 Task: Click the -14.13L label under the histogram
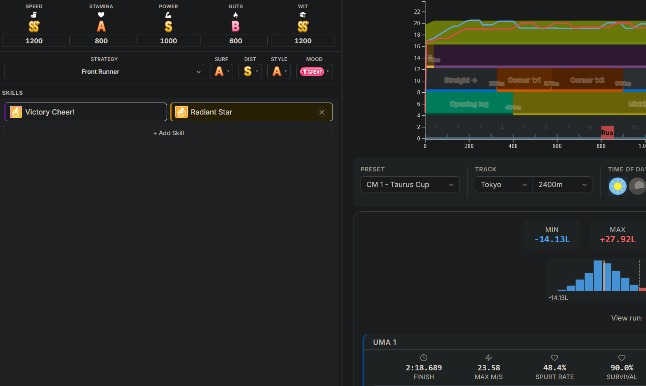coord(558,298)
